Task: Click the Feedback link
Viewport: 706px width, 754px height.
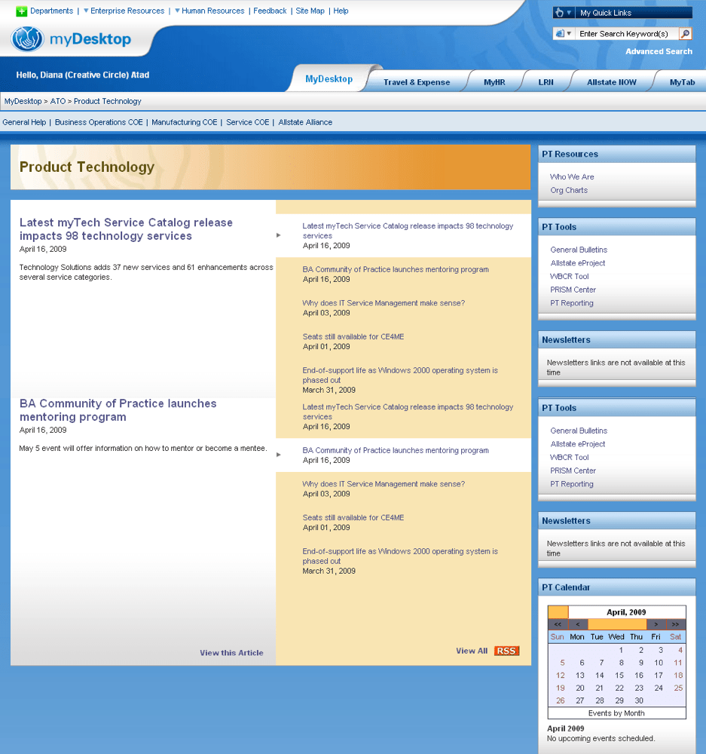Action: click(270, 11)
